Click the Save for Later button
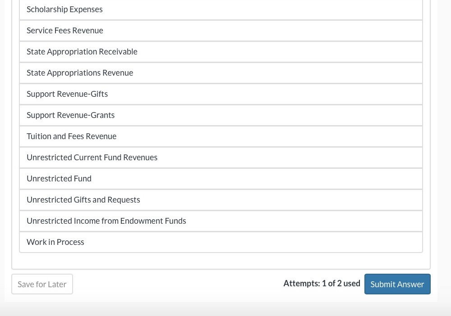This screenshot has width=451, height=316. pos(42,284)
